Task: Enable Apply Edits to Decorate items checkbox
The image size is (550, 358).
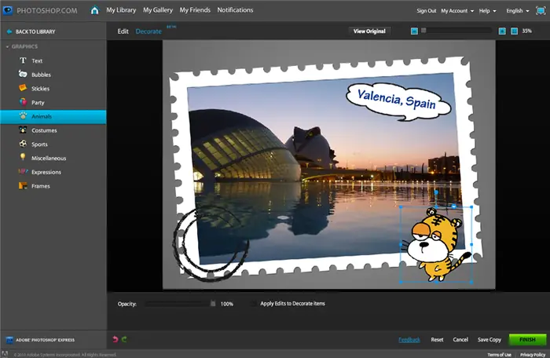Action: pyautogui.click(x=253, y=304)
